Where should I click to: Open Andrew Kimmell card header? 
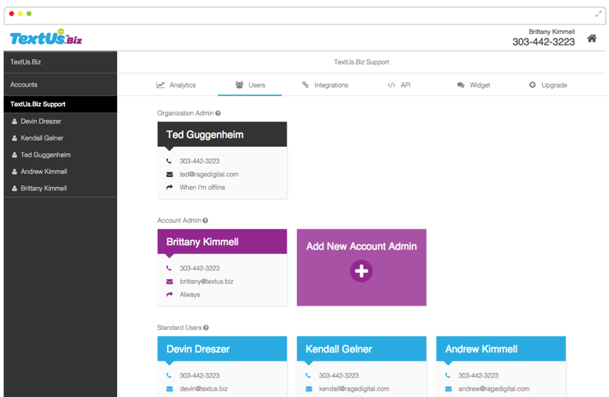pyautogui.click(x=501, y=349)
